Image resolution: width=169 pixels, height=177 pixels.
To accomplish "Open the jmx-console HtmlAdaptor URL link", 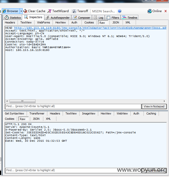I will [x=90, y=28].
